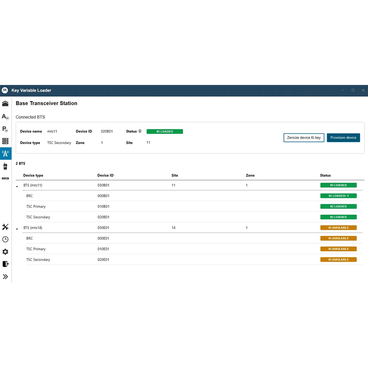Click the logout door icon
This screenshot has width=368, height=368.
point(5,264)
